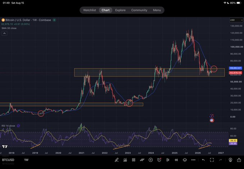Tap the Bitcoin coin logo icon
The width and height of the screenshot is (244, 169).
[3, 20]
